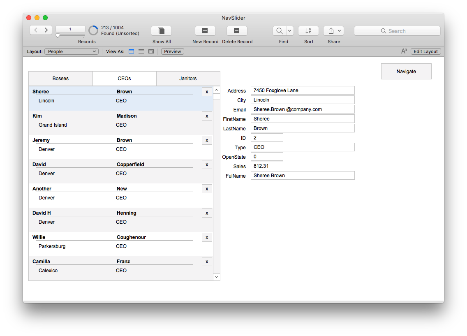The width and height of the screenshot is (467, 336).
Task: Remove Kim Madison row with x
Action: click(x=207, y=116)
